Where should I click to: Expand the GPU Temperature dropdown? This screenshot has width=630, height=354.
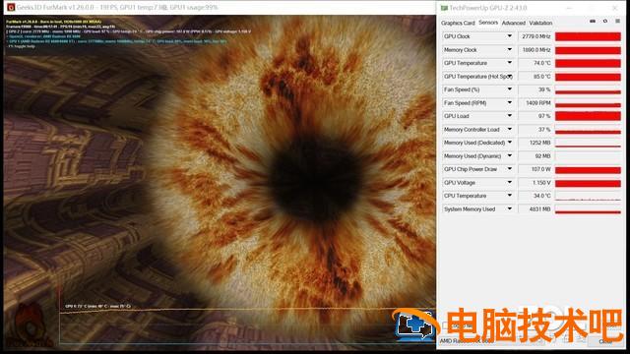[x=510, y=63]
